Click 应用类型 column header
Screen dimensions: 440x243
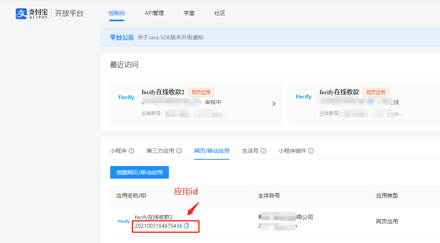click(x=387, y=195)
